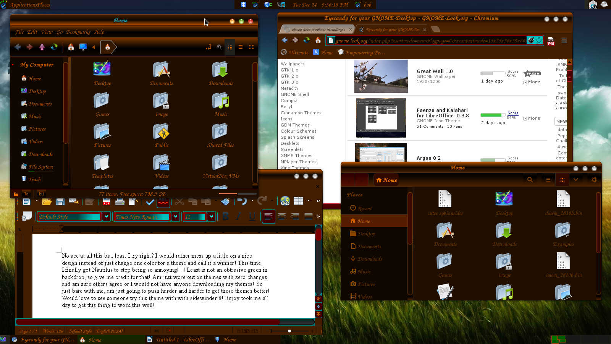Open the Ultimate bookmark in Chromium

point(294,52)
